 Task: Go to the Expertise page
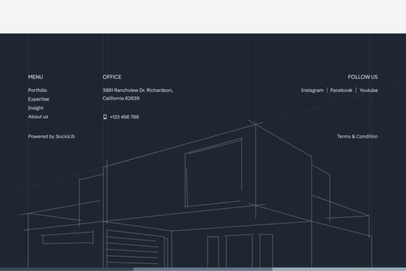(x=39, y=99)
